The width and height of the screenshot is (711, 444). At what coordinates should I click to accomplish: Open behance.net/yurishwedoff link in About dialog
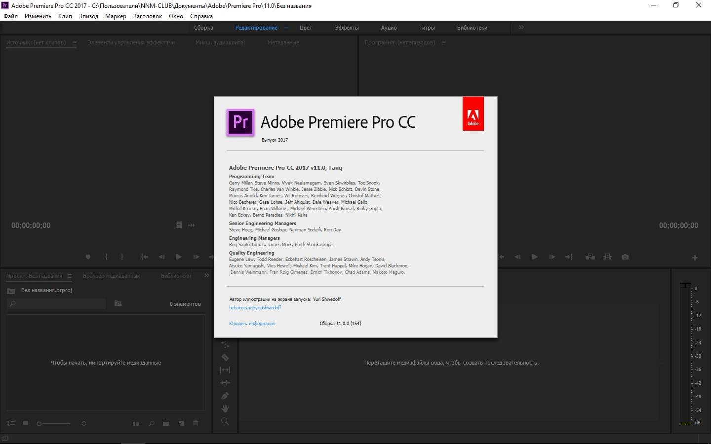coord(255,308)
